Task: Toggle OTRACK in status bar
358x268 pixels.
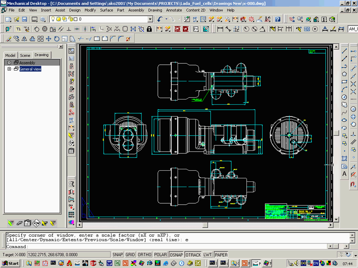Action: 193,255
